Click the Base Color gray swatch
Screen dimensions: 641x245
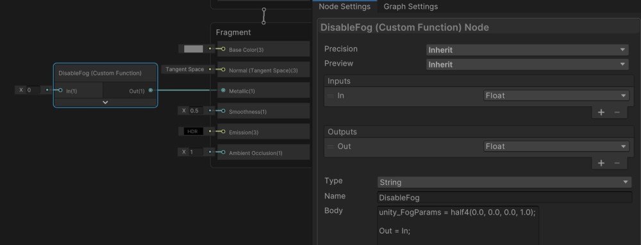(194, 49)
